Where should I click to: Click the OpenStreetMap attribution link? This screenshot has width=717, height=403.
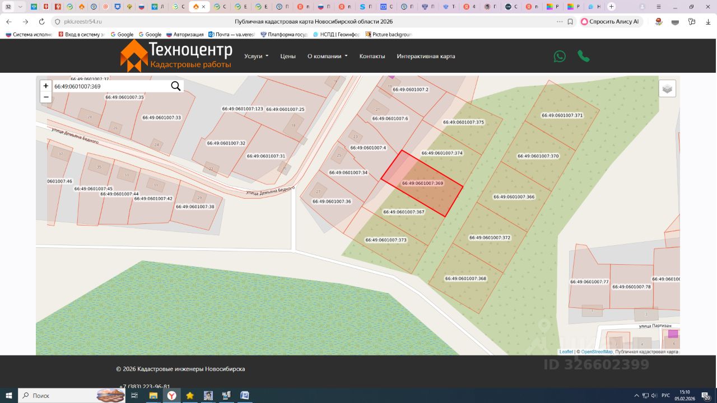597,352
